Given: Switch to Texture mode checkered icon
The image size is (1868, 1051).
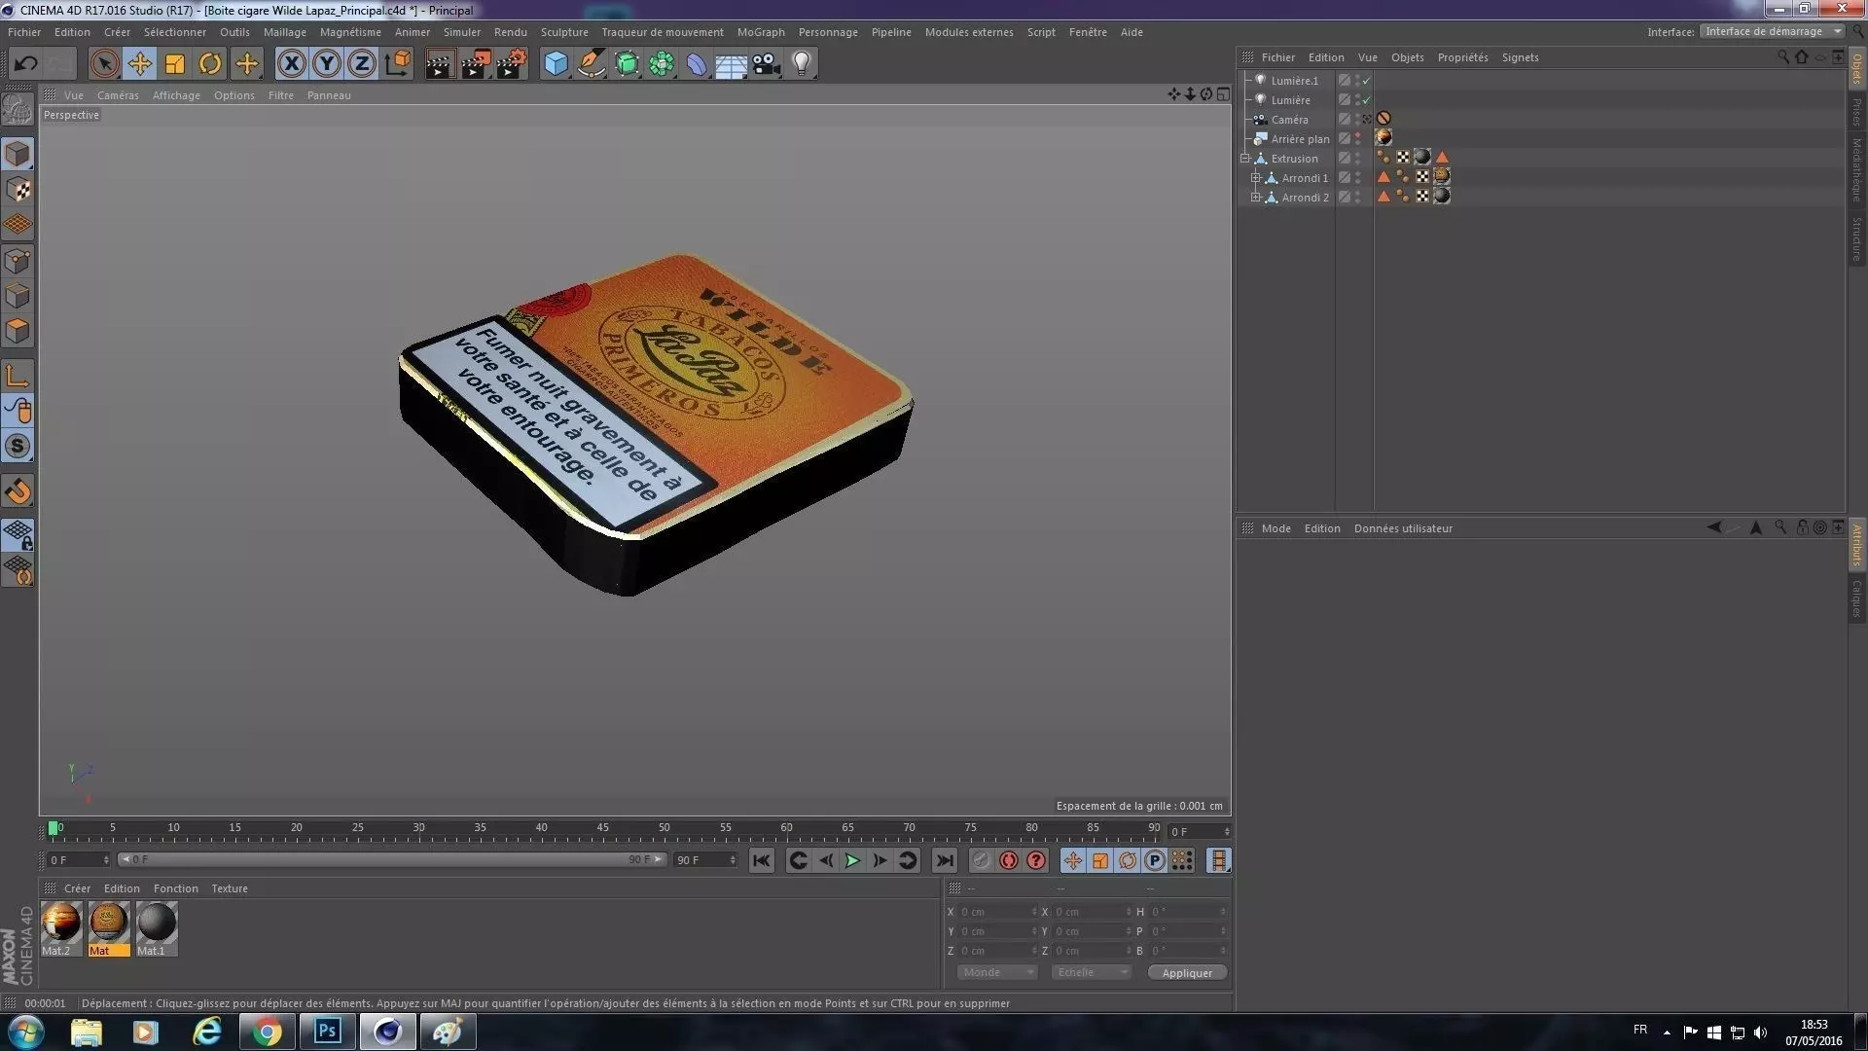Looking at the screenshot, I should [18, 190].
